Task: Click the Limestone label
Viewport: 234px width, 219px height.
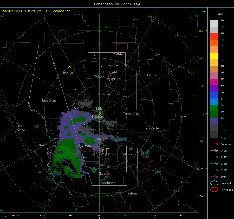Action: point(49,101)
